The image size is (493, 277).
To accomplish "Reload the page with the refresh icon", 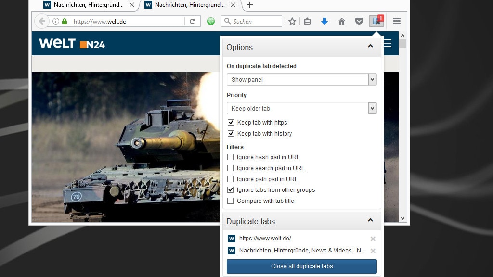I will [192, 21].
